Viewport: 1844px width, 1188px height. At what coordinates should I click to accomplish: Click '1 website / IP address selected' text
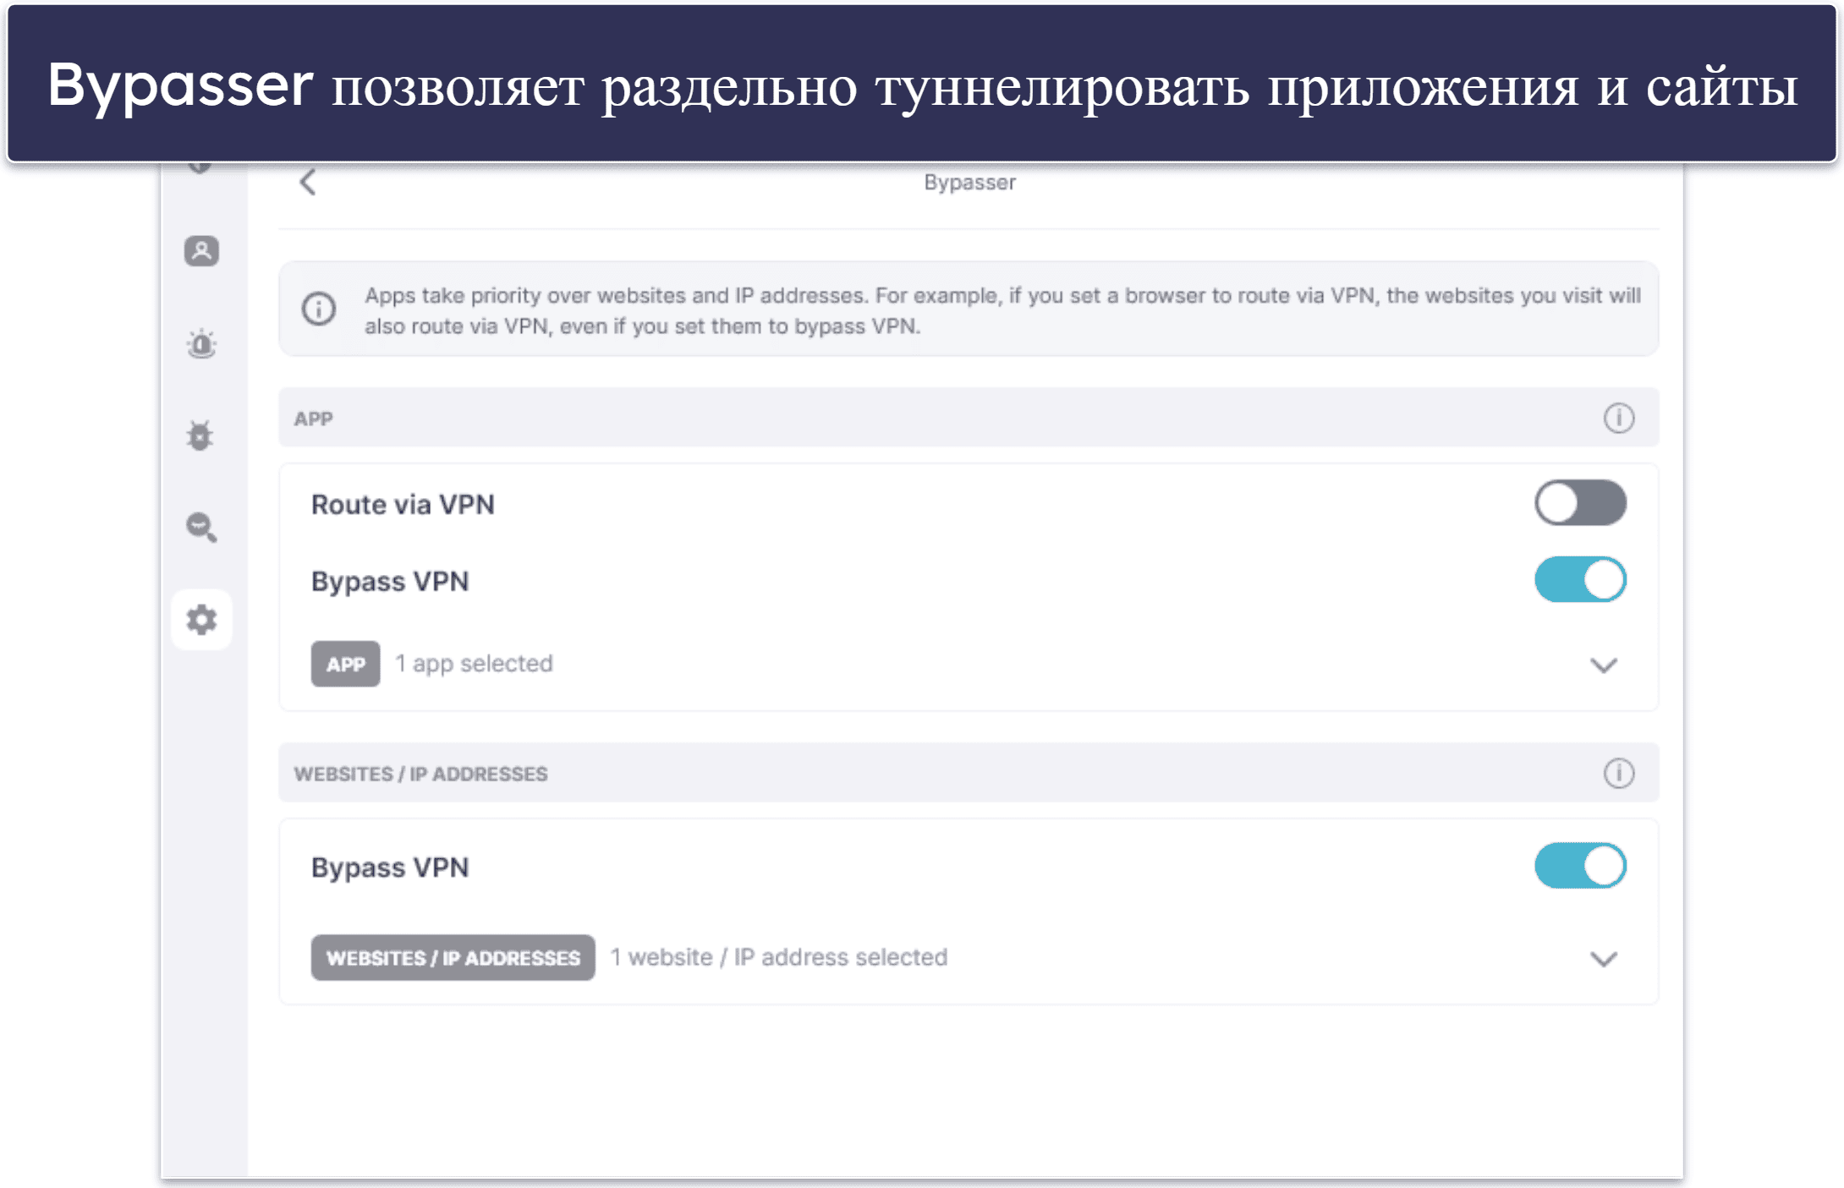point(779,957)
